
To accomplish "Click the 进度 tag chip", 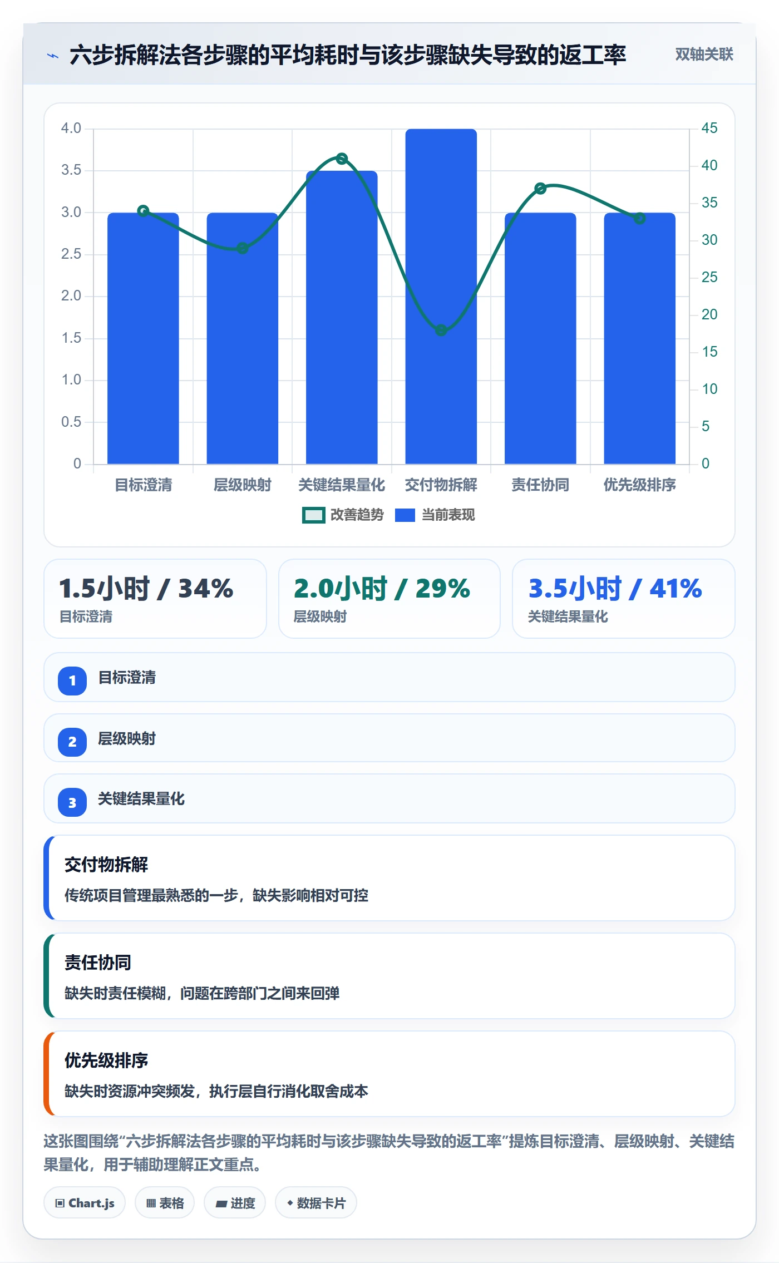I will pos(235,1202).
